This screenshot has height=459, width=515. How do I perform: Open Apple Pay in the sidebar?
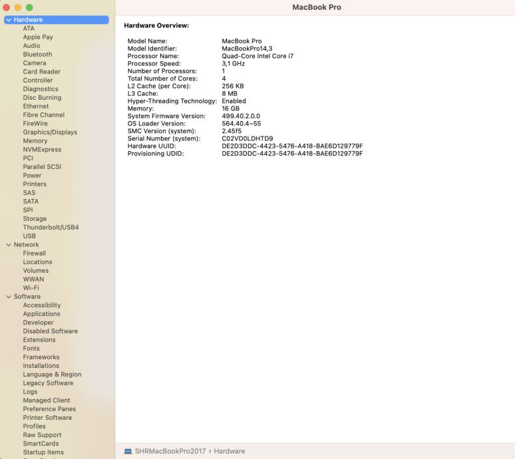(x=38, y=37)
